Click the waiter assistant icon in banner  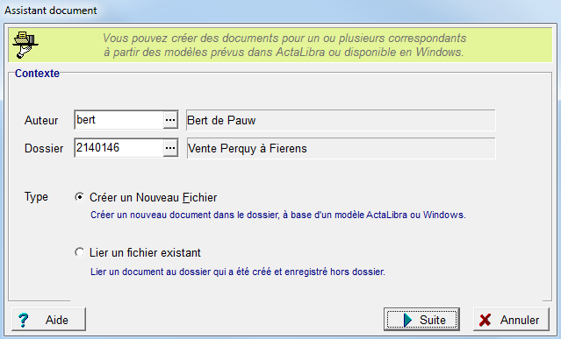click(x=25, y=45)
